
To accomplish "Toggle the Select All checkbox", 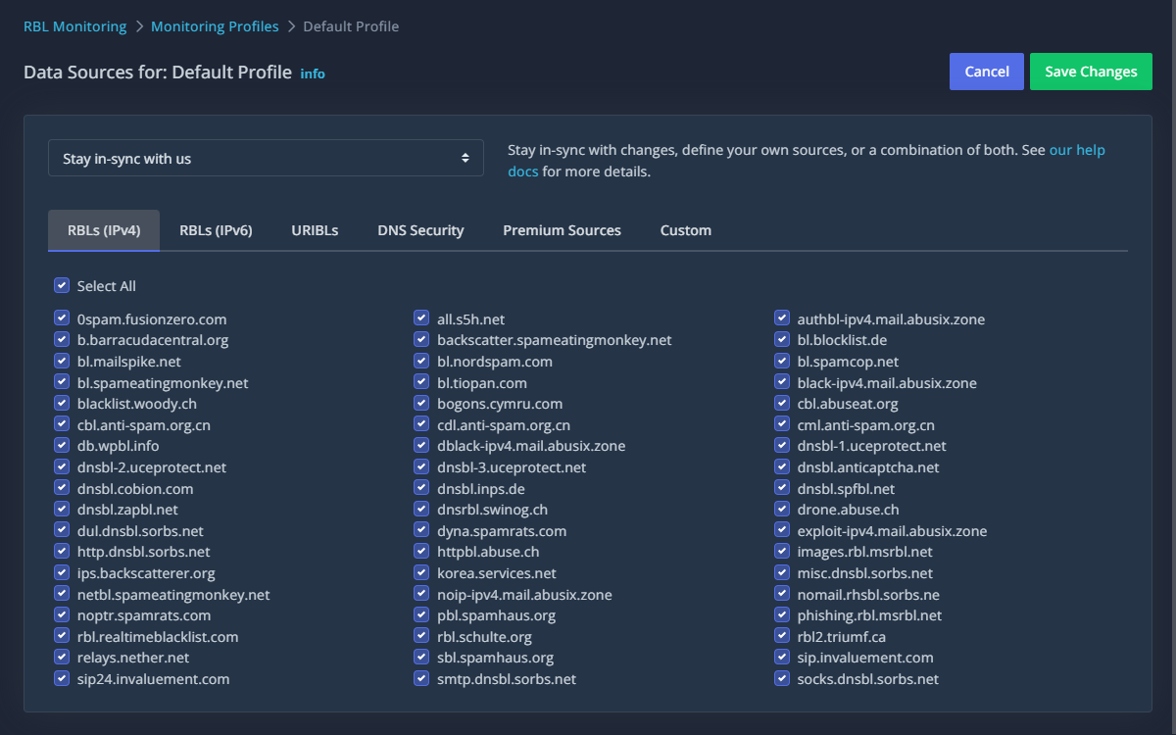I will click(62, 285).
